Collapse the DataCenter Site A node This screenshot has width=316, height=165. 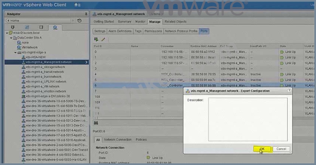pos(11,38)
